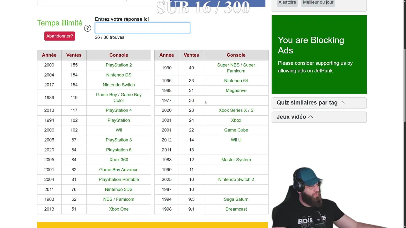Collapse Quiz similaires par tag section

tap(319, 103)
